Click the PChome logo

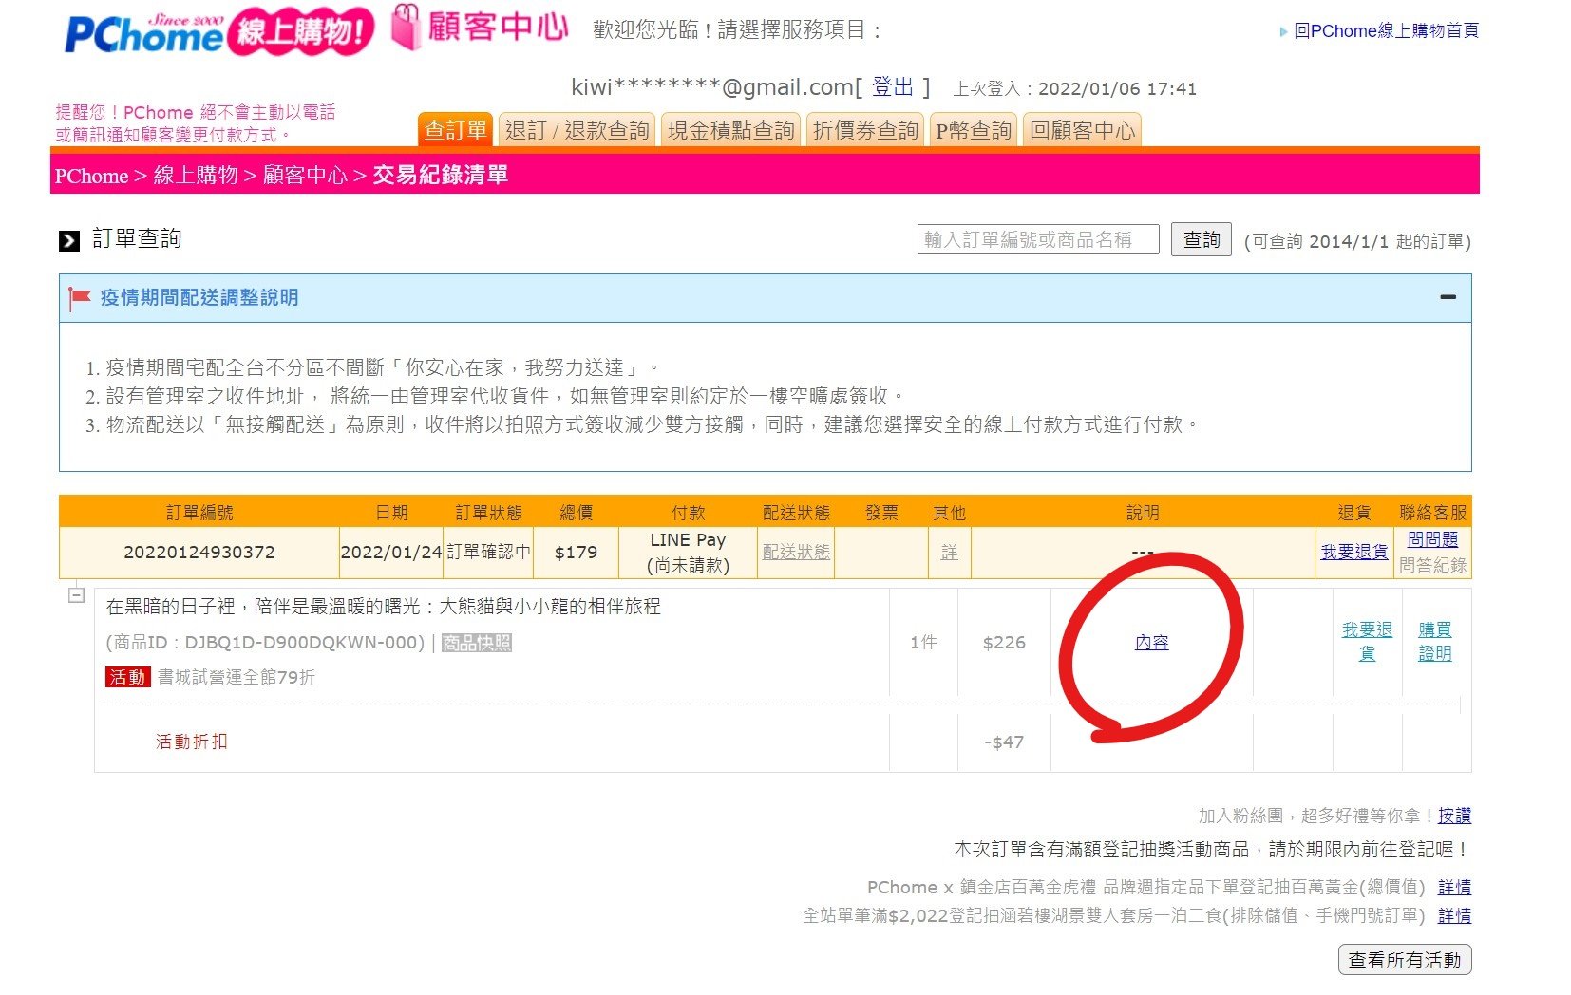pyautogui.click(x=142, y=34)
